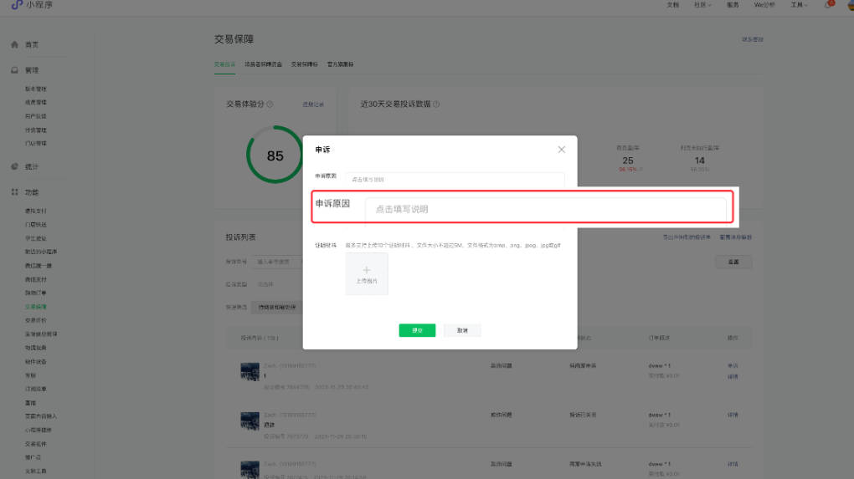Viewport: 854px width, 479px height.
Task: Click the help icon beside 近30天交易投诉数据
Action: 436,104
